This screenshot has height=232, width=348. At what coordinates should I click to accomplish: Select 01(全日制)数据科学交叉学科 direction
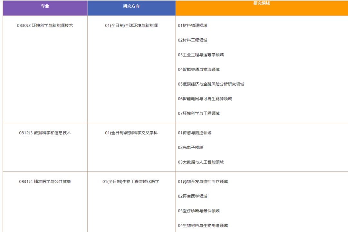pos(131,133)
